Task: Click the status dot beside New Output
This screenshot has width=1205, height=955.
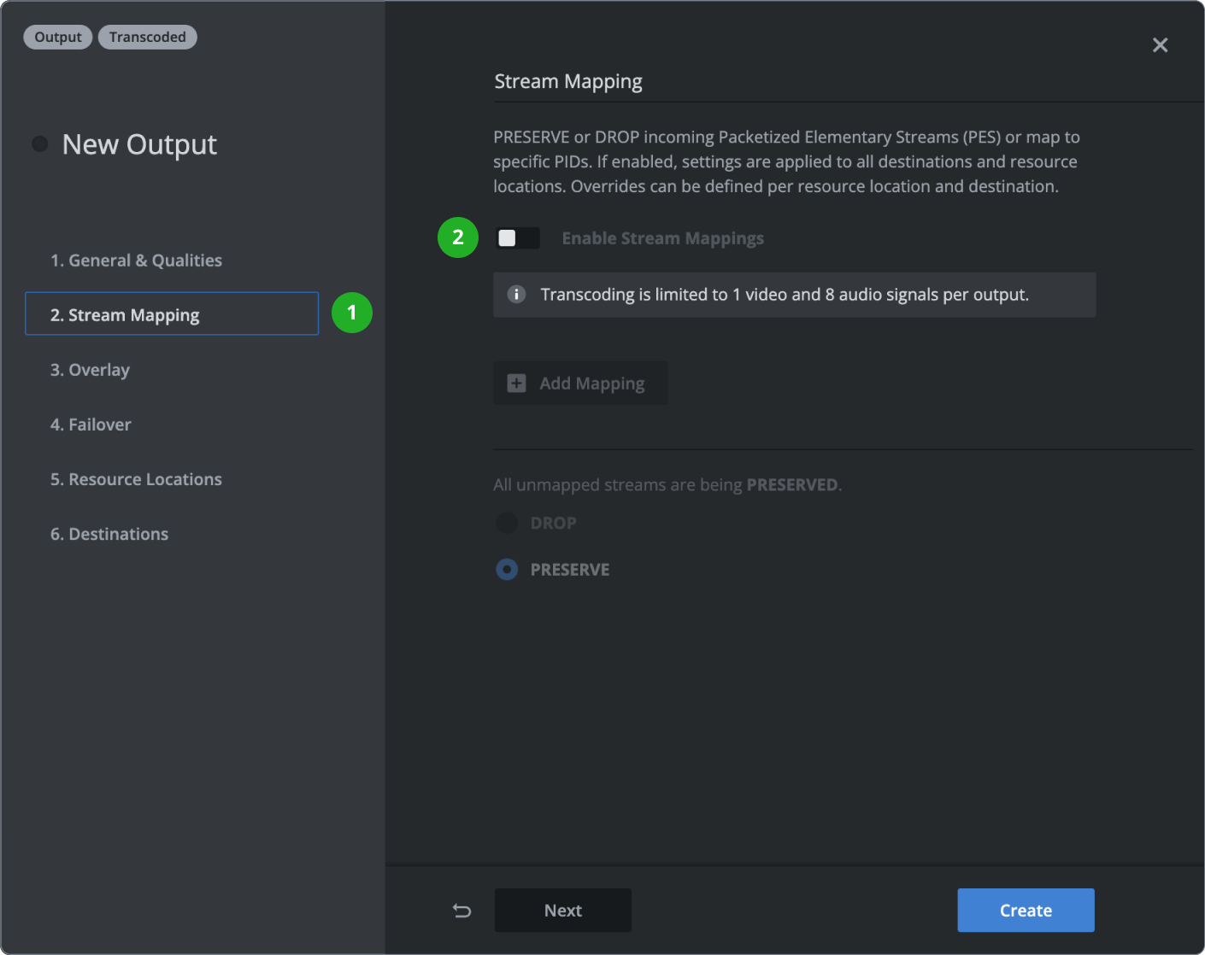Action: tap(39, 144)
